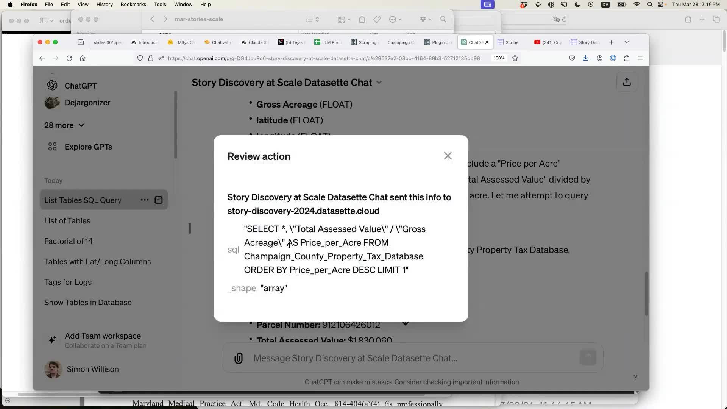This screenshot has width=727, height=409.
Task: Click the Spotlight search icon in menu bar
Action: pyautogui.click(x=650, y=4)
